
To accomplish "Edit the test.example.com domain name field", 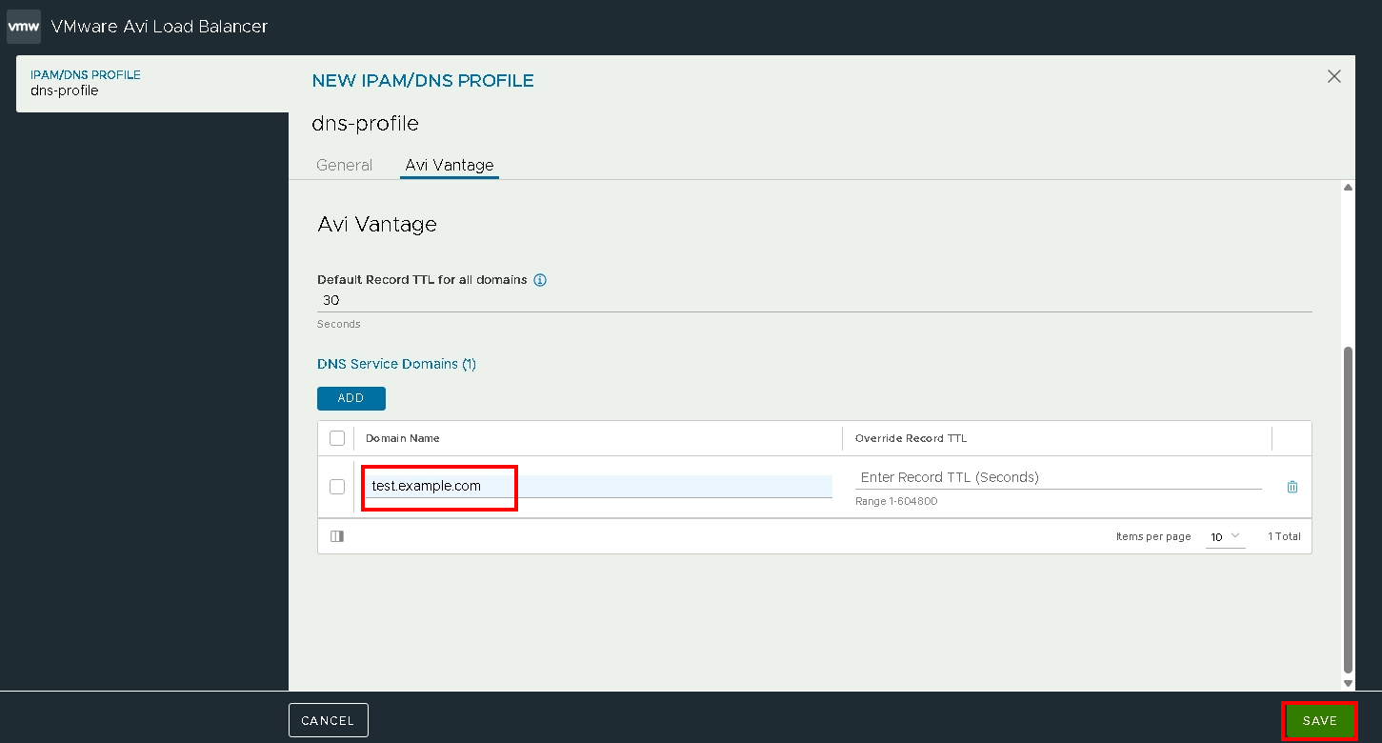I will (x=598, y=486).
